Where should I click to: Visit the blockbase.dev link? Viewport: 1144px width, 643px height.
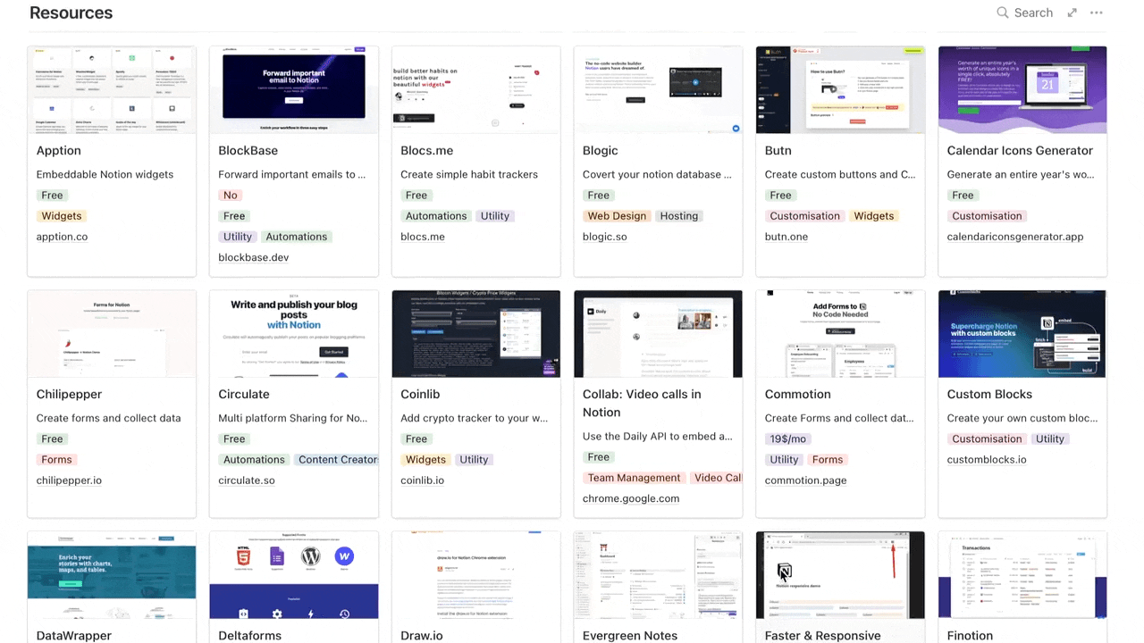(254, 257)
